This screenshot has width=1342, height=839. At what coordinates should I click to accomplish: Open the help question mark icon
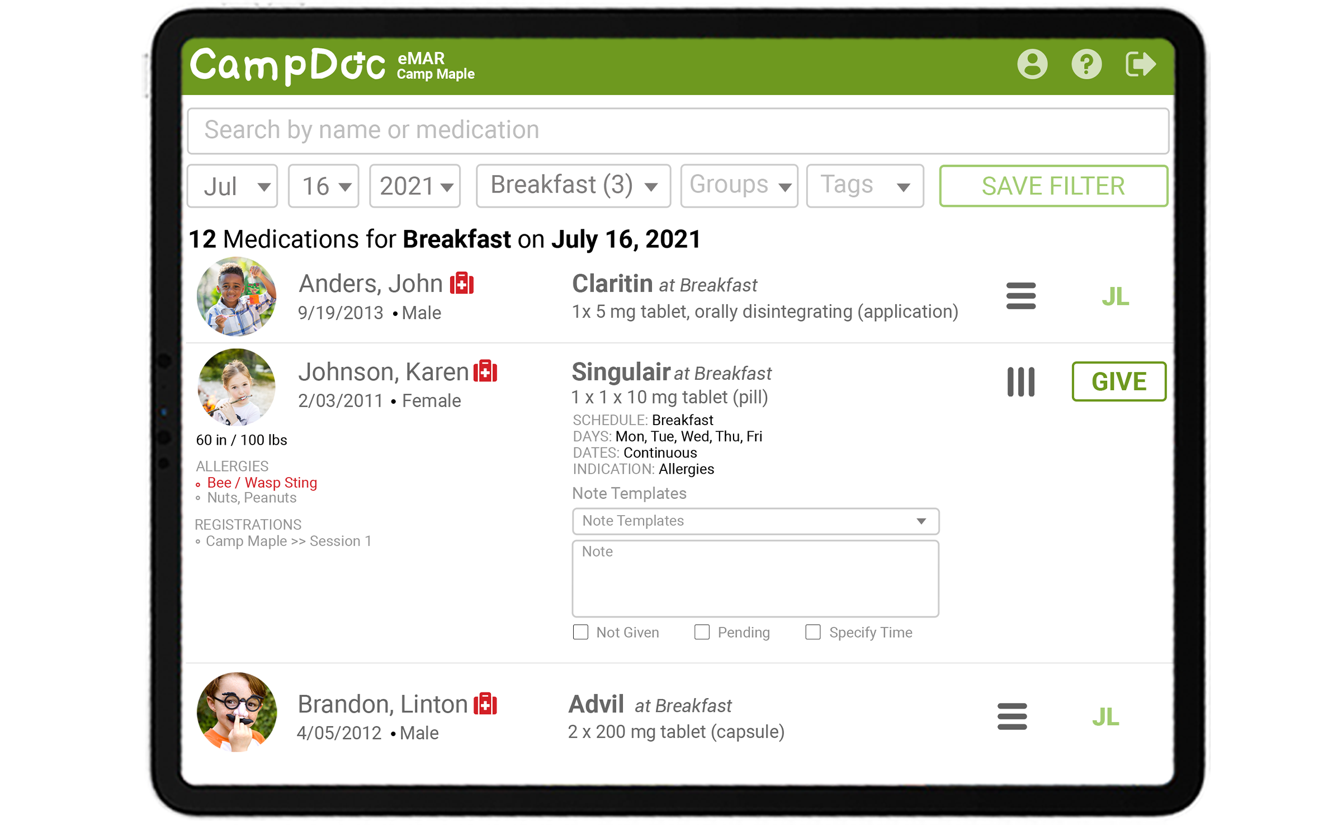tap(1086, 64)
